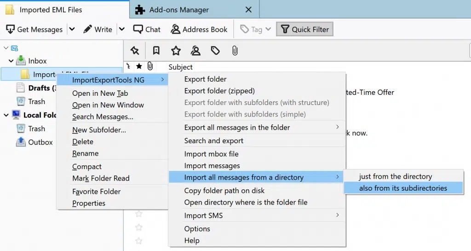Sort by the attachment column header
The width and height of the screenshot is (471, 251).
pos(150,66)
